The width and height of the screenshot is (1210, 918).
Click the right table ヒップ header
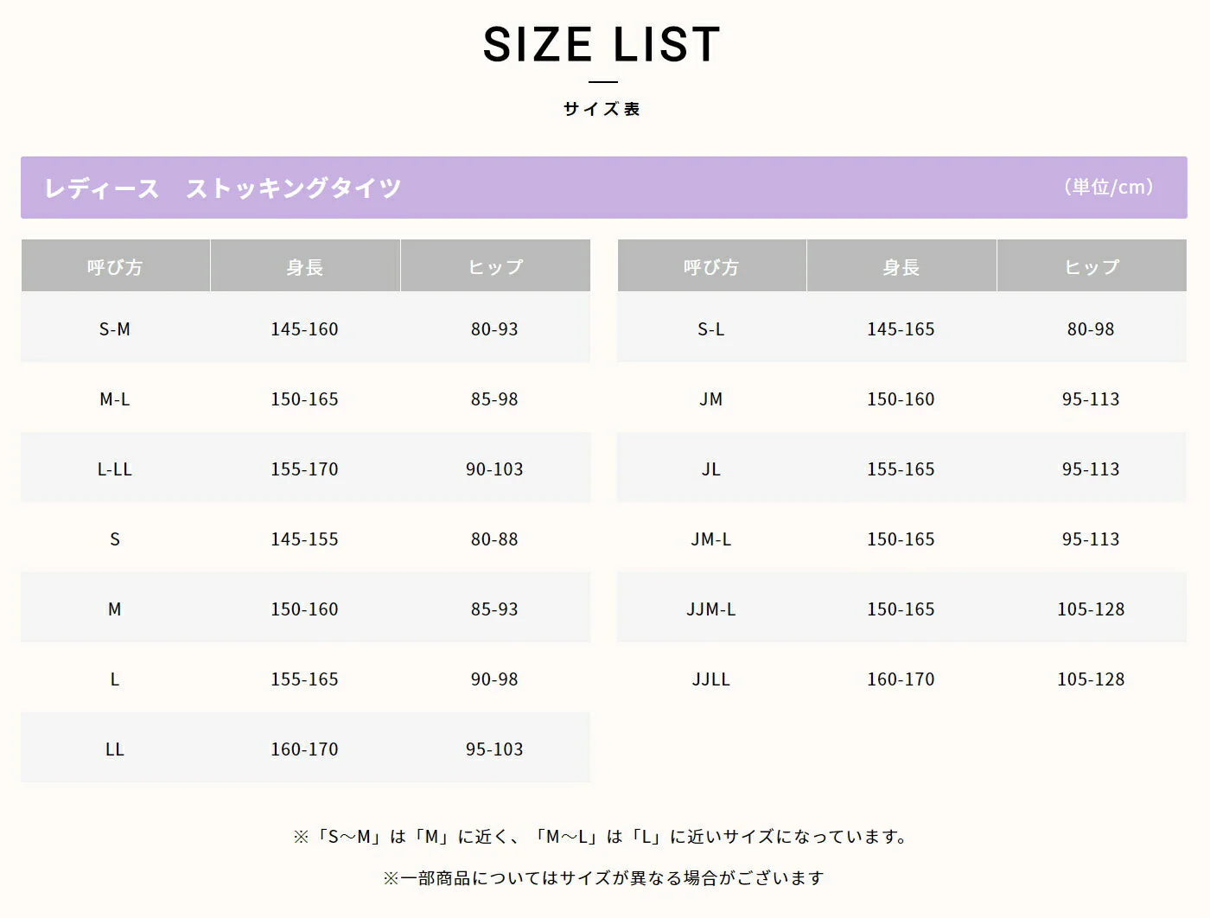(1092, 267)
